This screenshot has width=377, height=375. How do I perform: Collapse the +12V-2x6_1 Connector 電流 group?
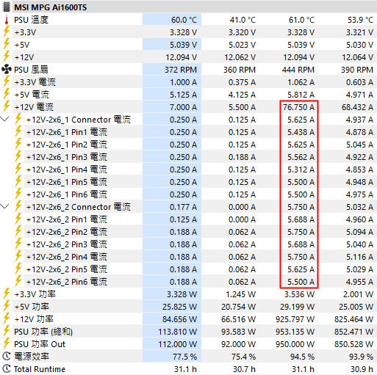pos(4,120)
